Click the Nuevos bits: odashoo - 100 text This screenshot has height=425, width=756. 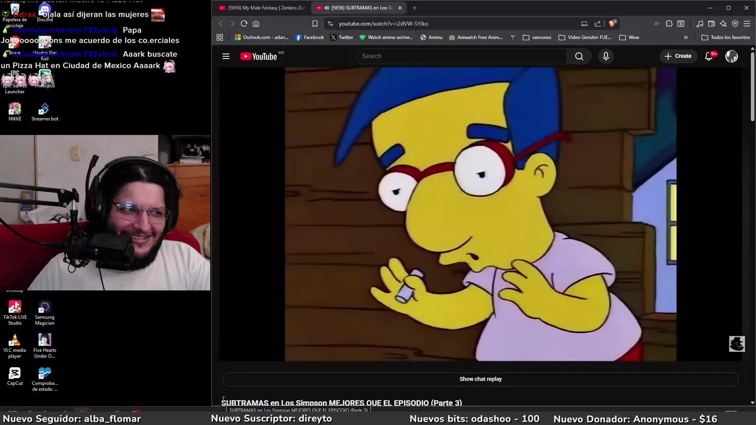(474, 419)
